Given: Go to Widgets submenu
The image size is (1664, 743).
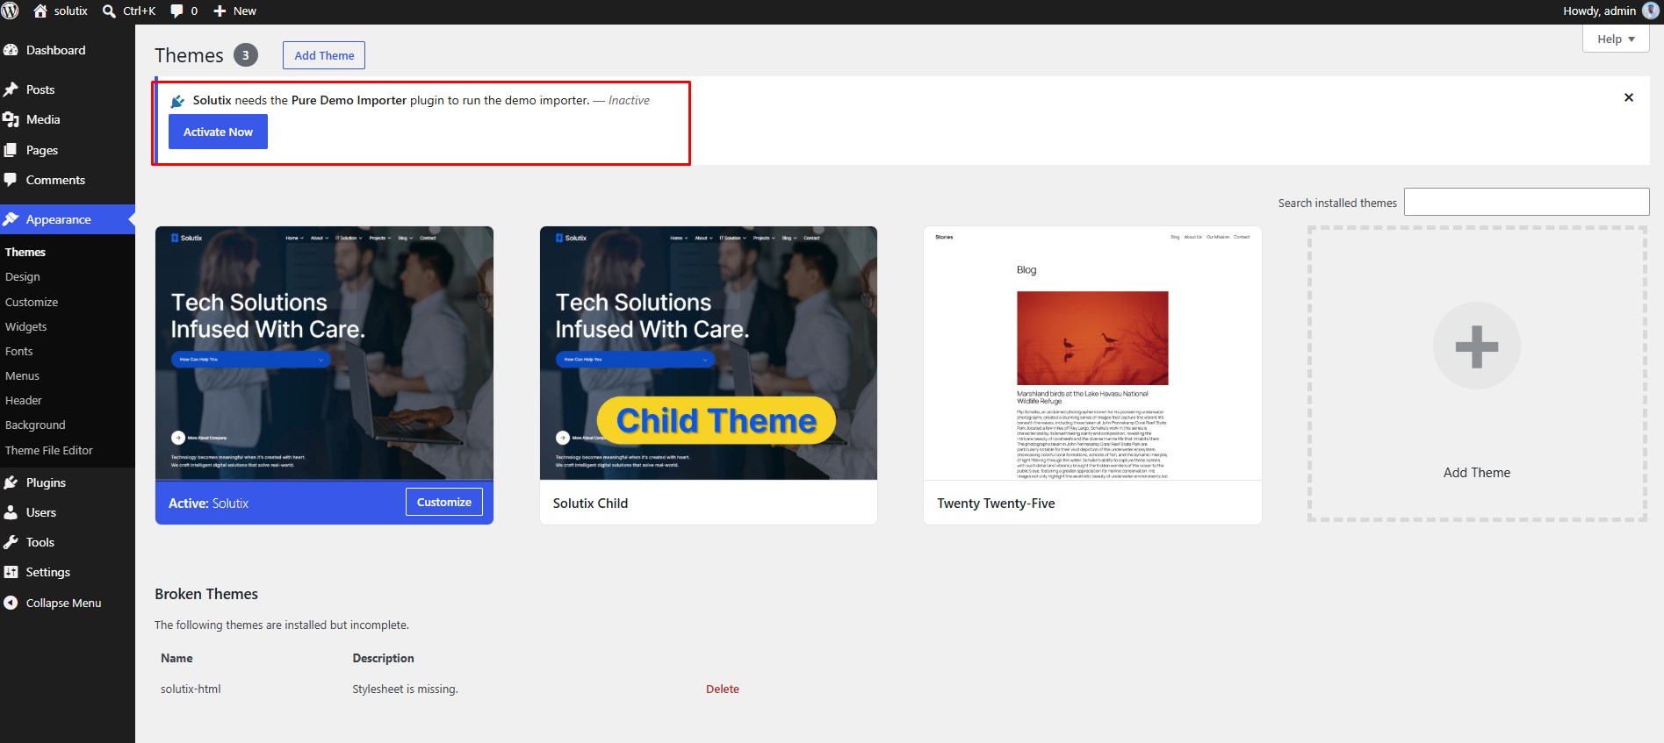Looking at the screenshot, I should click(x=26, y=326).
